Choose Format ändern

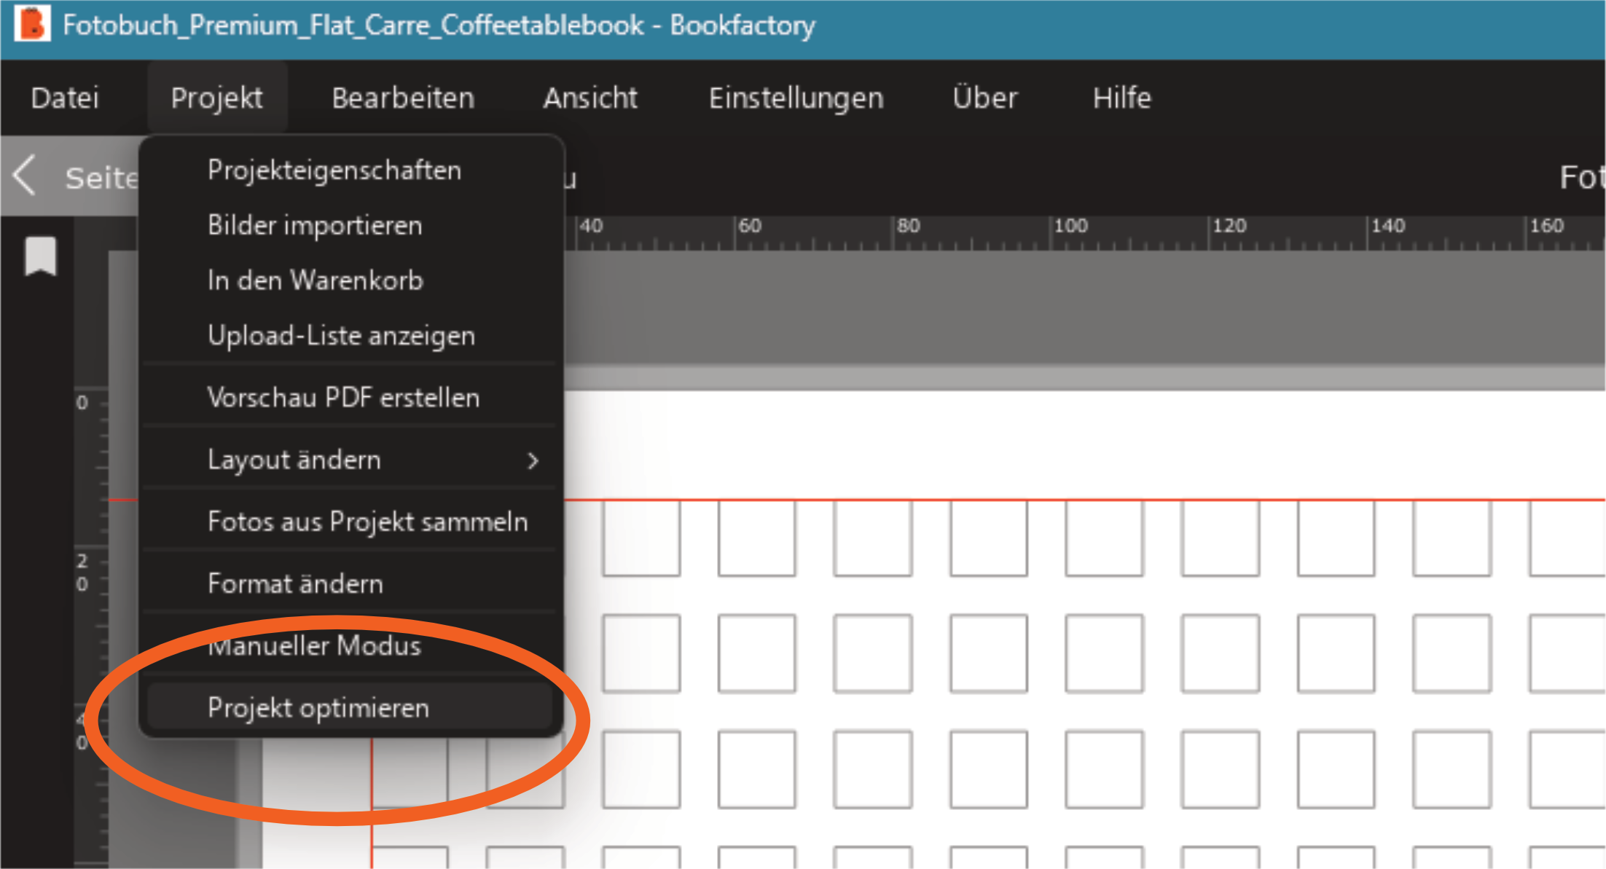tap(350, 584)
